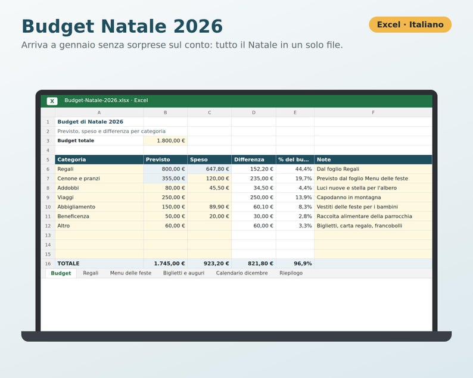
Task: Select column C header
Action: (x=209, y=113)
